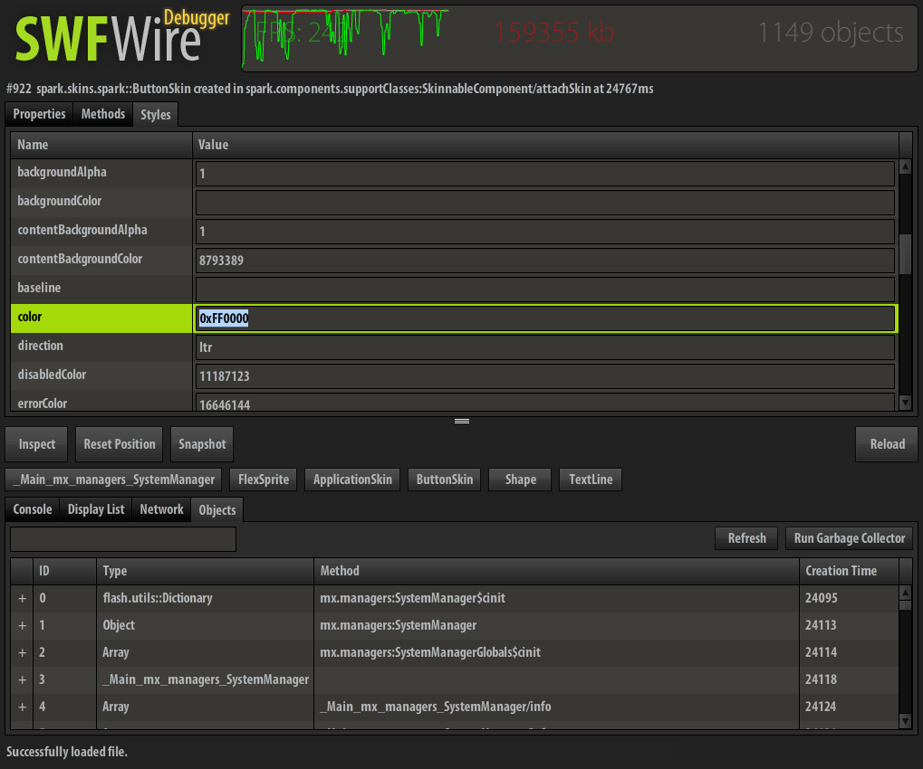
Task: Expand the Array row with ID 2
Action: 22,652
